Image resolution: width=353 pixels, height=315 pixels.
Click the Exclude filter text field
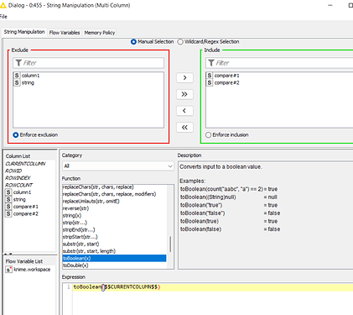(x=88, y=63)
